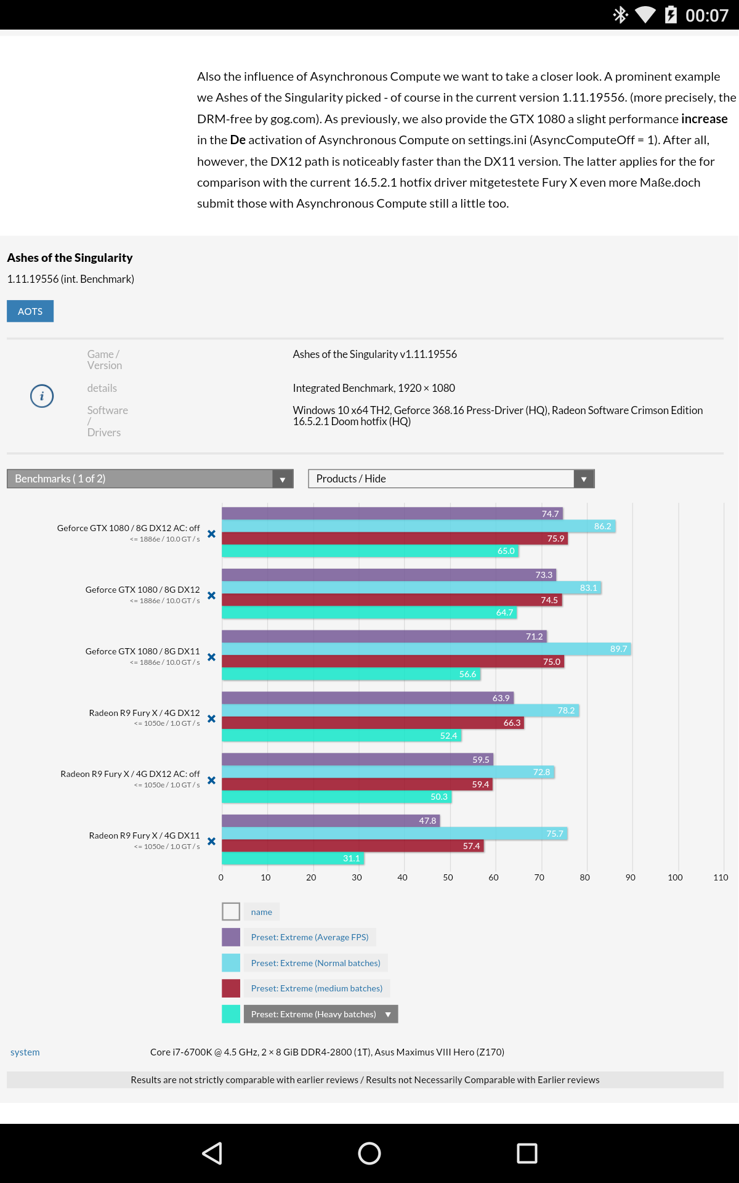
Task: Remove Radeon R9 Fury X DX12 AC: off row
Action: (211, 780)
